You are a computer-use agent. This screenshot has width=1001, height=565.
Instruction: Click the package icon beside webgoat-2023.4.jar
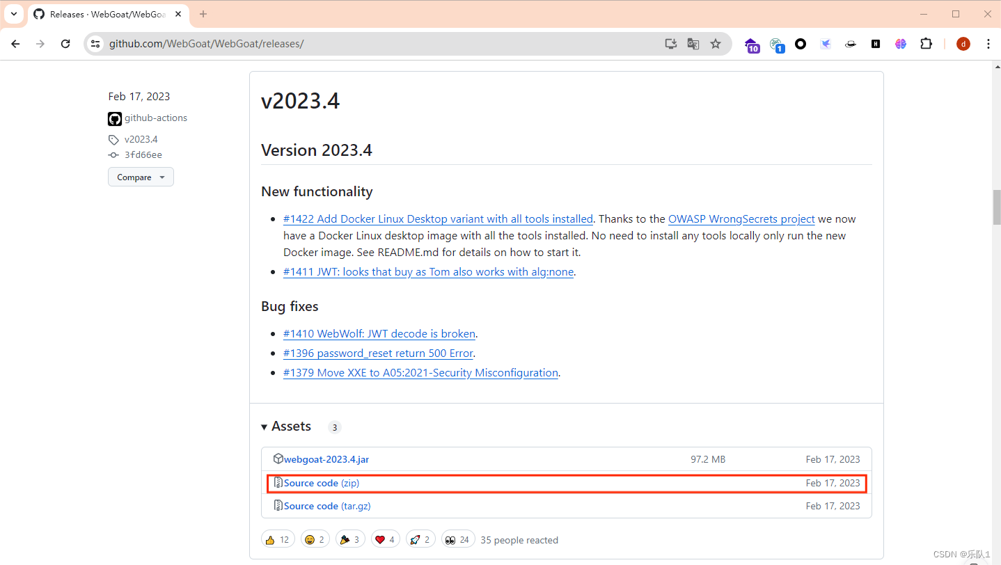click(x=278, y=459)
